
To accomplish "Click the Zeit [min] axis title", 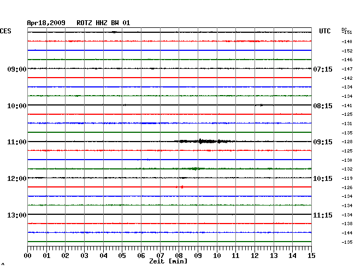I will click(168, 261).
